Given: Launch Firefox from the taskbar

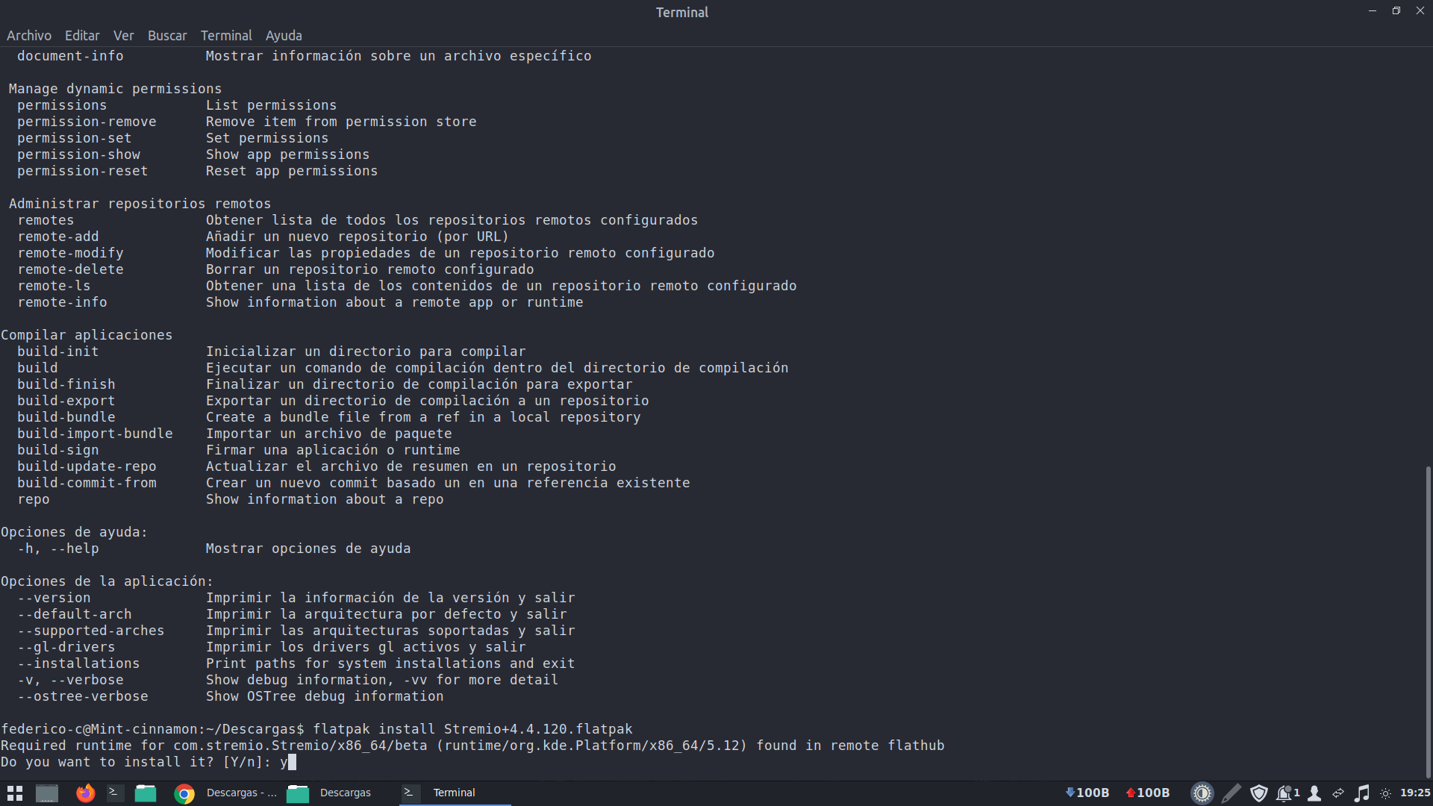Looking at the screenshot, I should (86, 793).
